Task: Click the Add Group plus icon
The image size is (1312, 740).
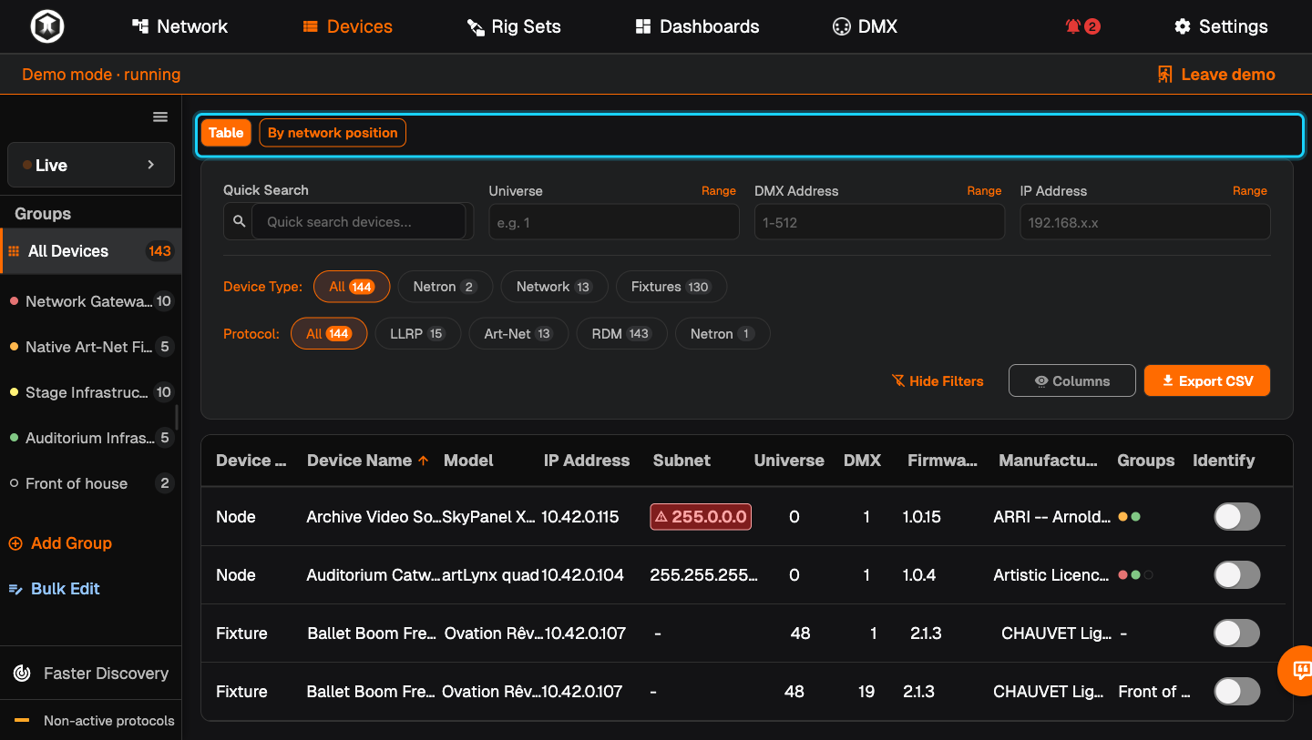Action: click(15, 543)
